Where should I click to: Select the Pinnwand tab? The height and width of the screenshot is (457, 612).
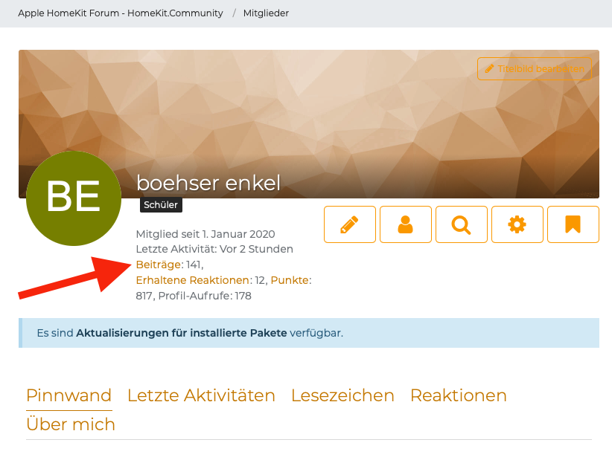point(68,395)
